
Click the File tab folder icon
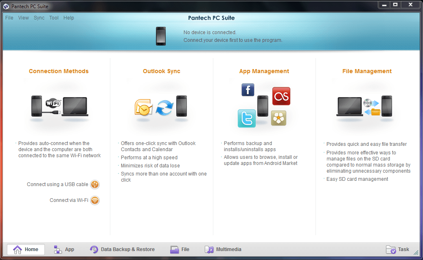tap(174, 250)
